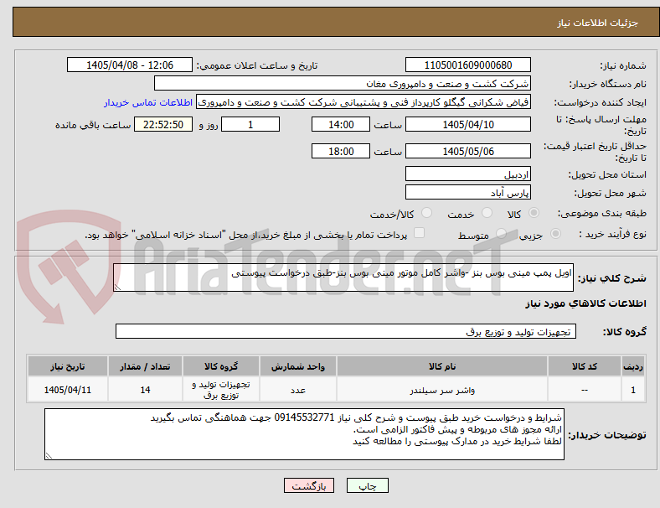Click the request creator field

tap(364, 102)
